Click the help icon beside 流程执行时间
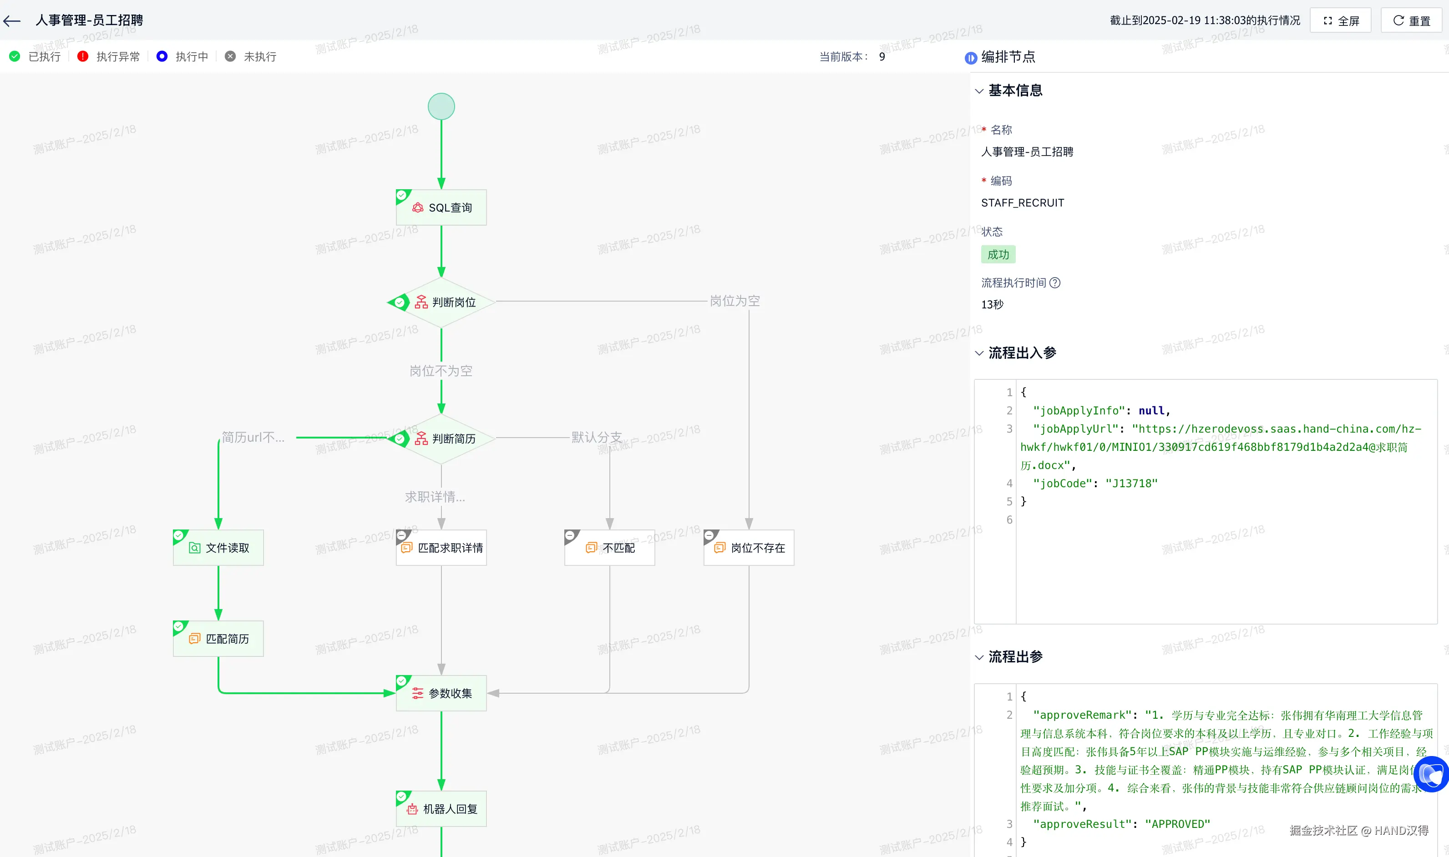The width and height of the screenshot is (1449, 857). point(1055,282)
